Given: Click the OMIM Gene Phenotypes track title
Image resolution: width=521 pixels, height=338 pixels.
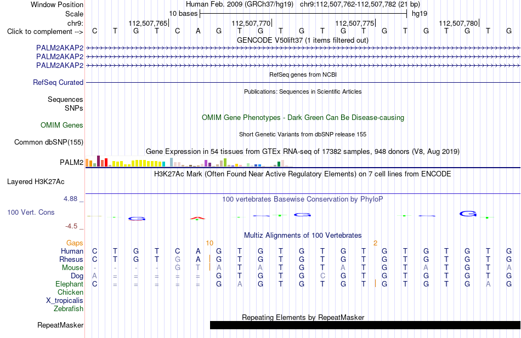Looking at the screenshot, I should [x=303, y=118].
